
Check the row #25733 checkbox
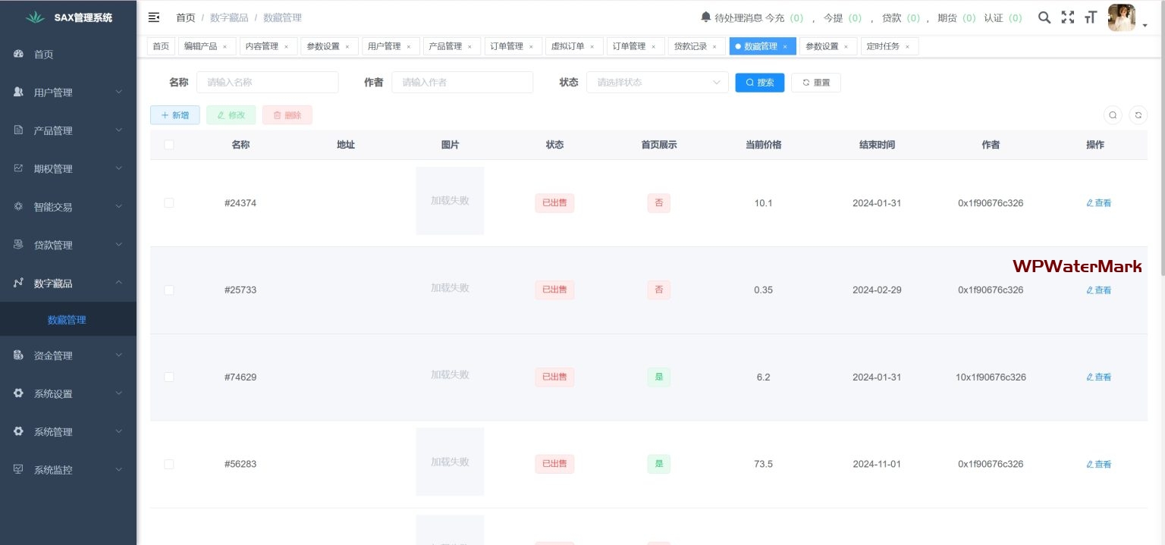[169, 290]
